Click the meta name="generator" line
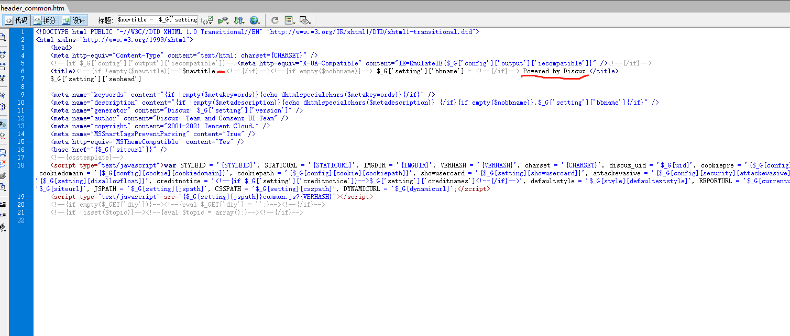 (x=177, y=110)
